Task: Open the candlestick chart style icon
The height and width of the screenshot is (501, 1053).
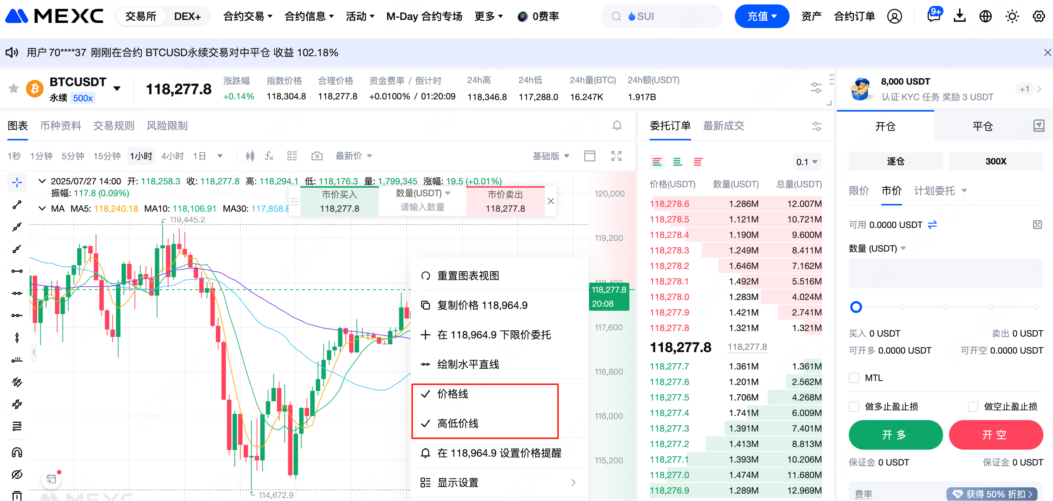Action: click(250, 156)
